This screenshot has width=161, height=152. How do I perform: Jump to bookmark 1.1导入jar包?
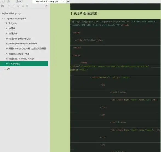[12, 24]
